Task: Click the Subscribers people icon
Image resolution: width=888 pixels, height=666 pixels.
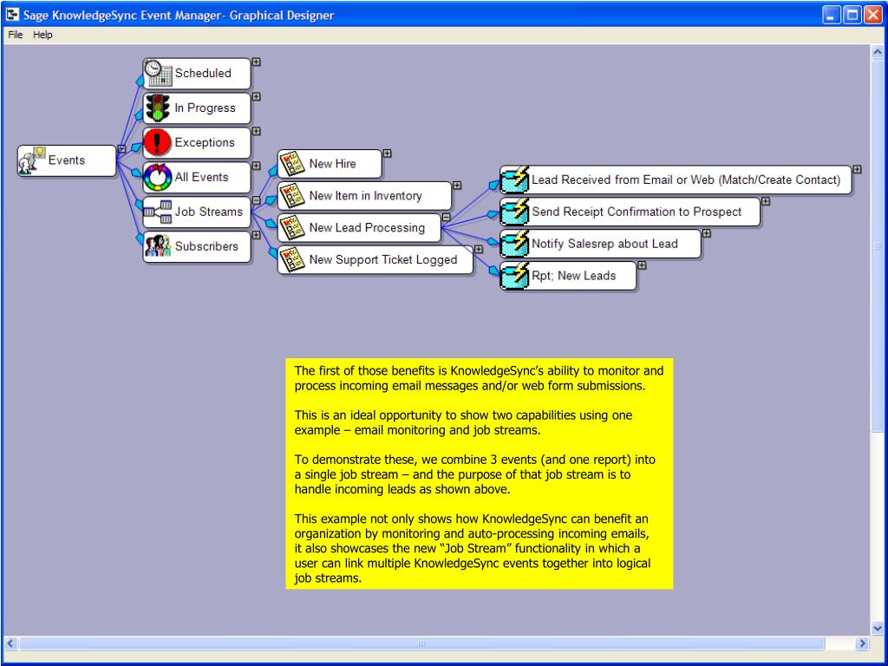Action: click(158, 246)
